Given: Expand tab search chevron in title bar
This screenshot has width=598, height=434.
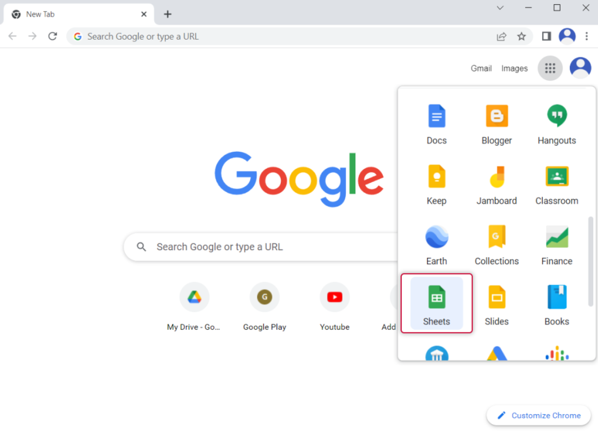Looking at the screenshot, I should tap(500, 8).
